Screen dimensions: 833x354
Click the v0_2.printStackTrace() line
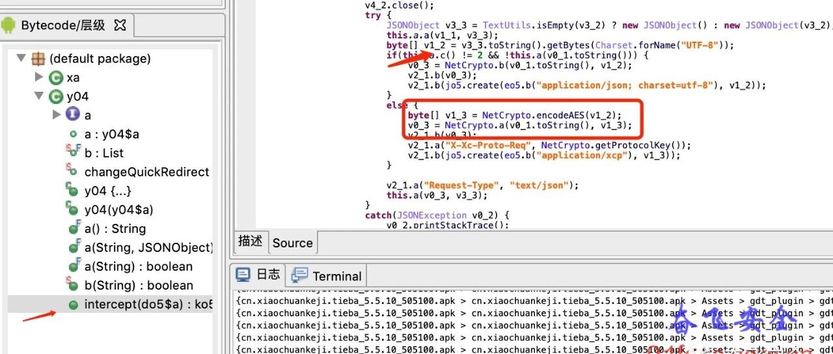pyautogui.click(x=447, y=225)
